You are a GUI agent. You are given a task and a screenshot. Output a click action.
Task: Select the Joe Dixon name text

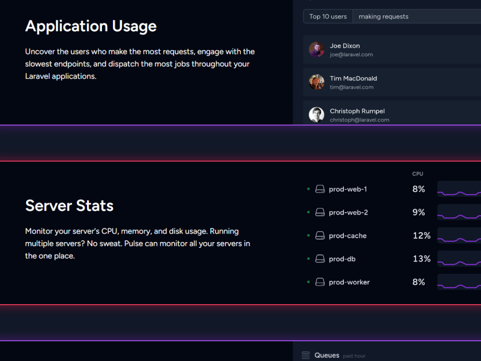[345, 46]
